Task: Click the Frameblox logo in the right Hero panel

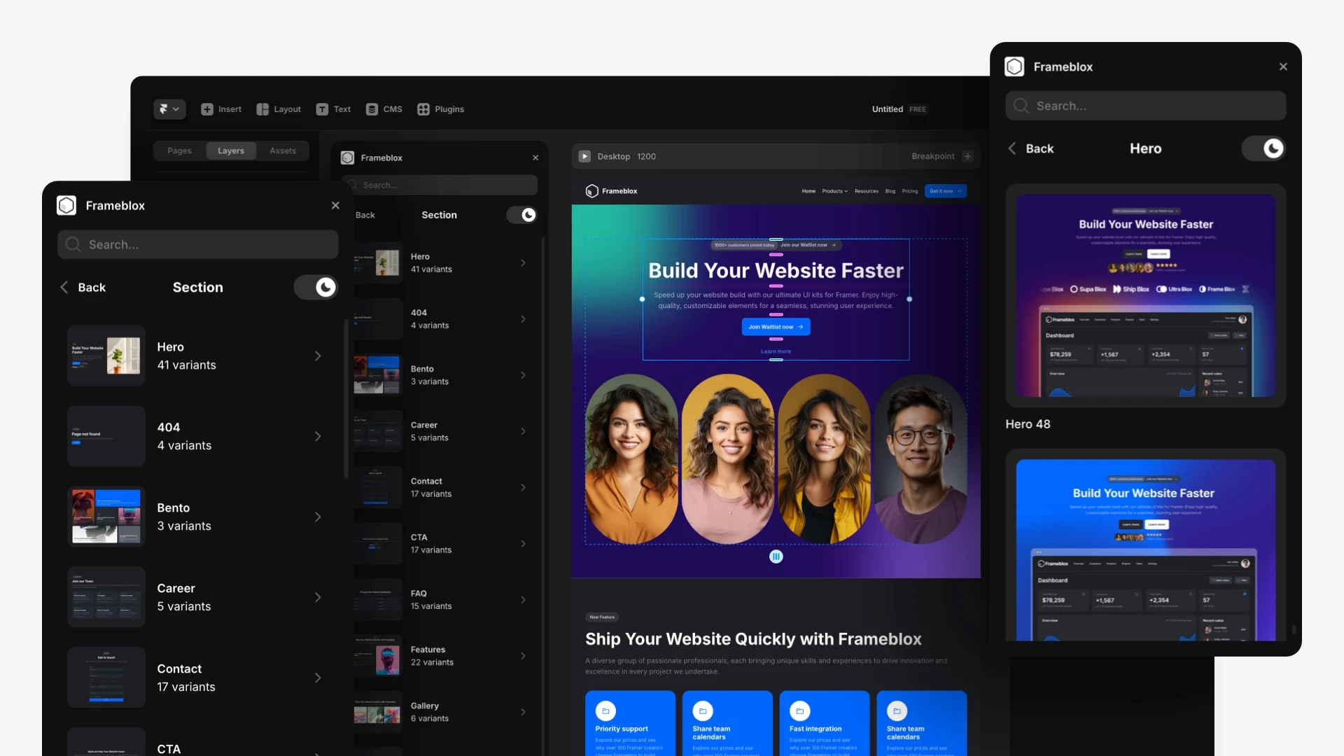Action: click(1014, 66)
